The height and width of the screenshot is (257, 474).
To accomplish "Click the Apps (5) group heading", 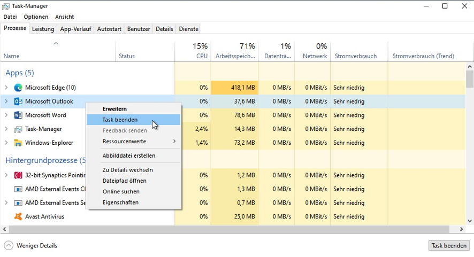I will (x=20, y=73).
